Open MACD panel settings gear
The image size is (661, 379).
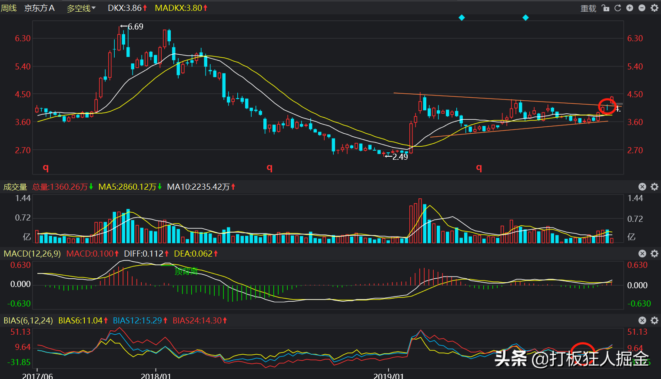(654, 254)
